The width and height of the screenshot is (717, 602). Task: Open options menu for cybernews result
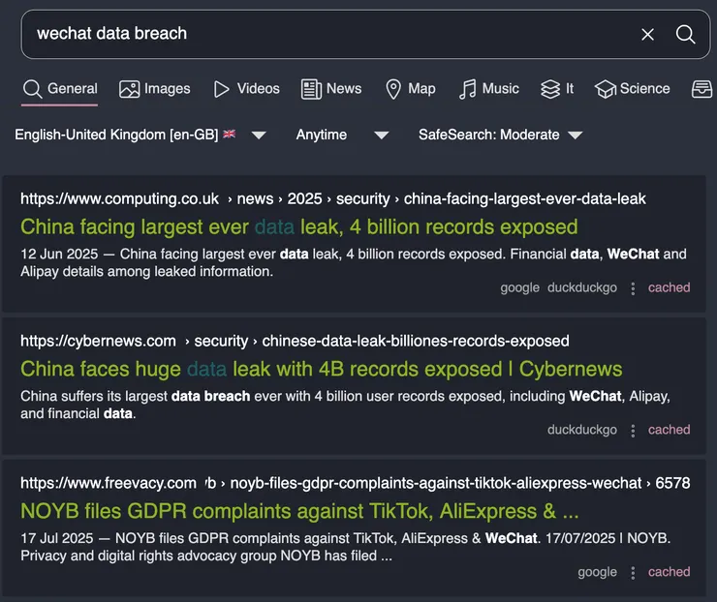(x=633, y=431)
